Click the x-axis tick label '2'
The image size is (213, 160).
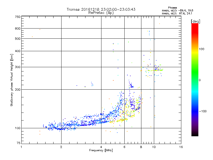point(61,147)
